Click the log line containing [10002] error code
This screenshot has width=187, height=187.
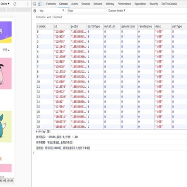(63, 148)
